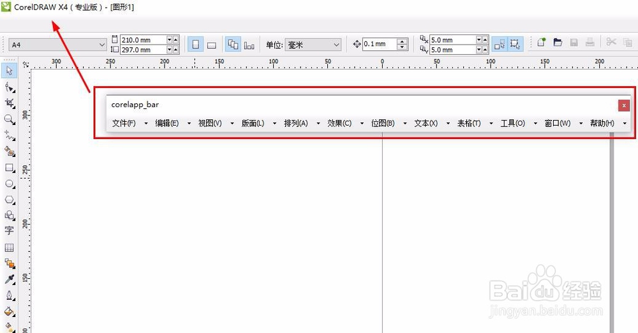Viewport: 638px width, 333px height.
Task: Expand arrow next to 文件(F)
Action: click(146, 123)
